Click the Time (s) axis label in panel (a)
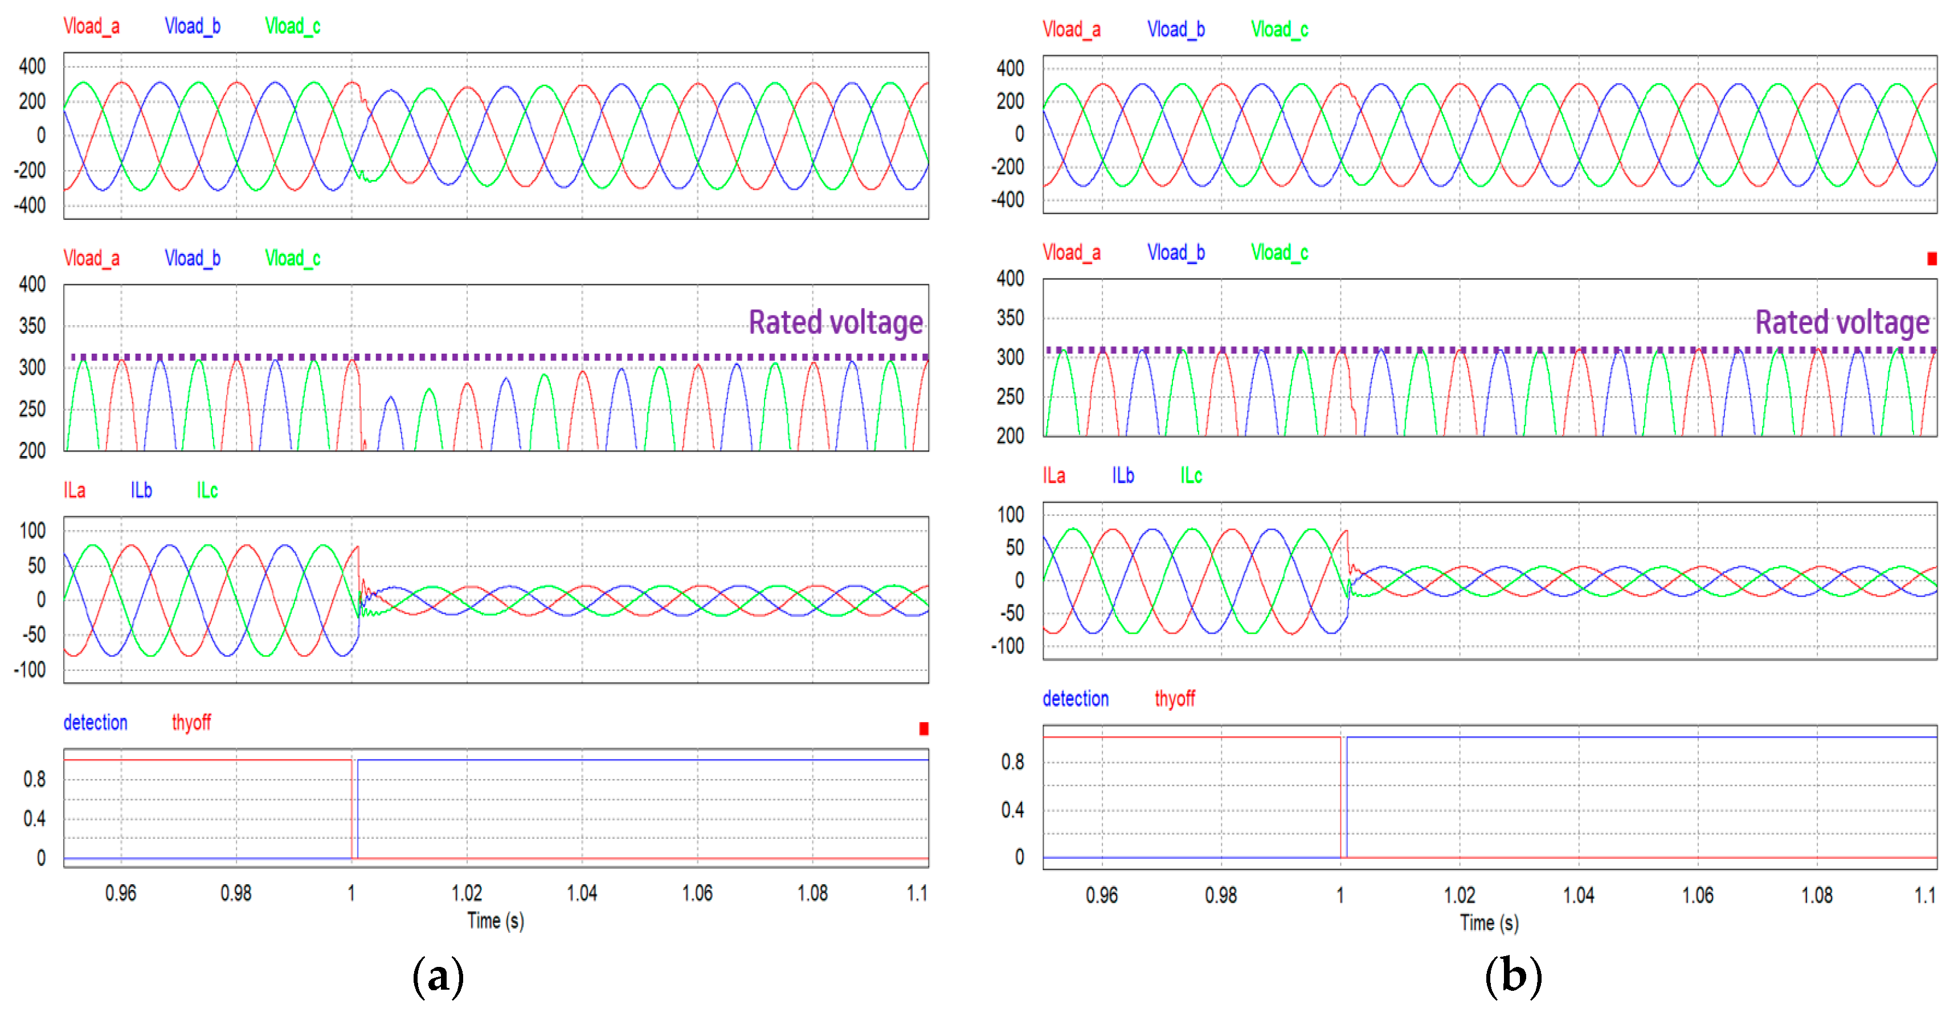 (x=496, y=921)
